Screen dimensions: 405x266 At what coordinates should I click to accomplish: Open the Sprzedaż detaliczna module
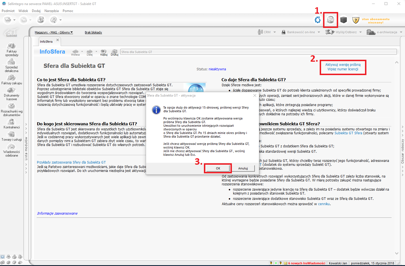pos(11,65)
